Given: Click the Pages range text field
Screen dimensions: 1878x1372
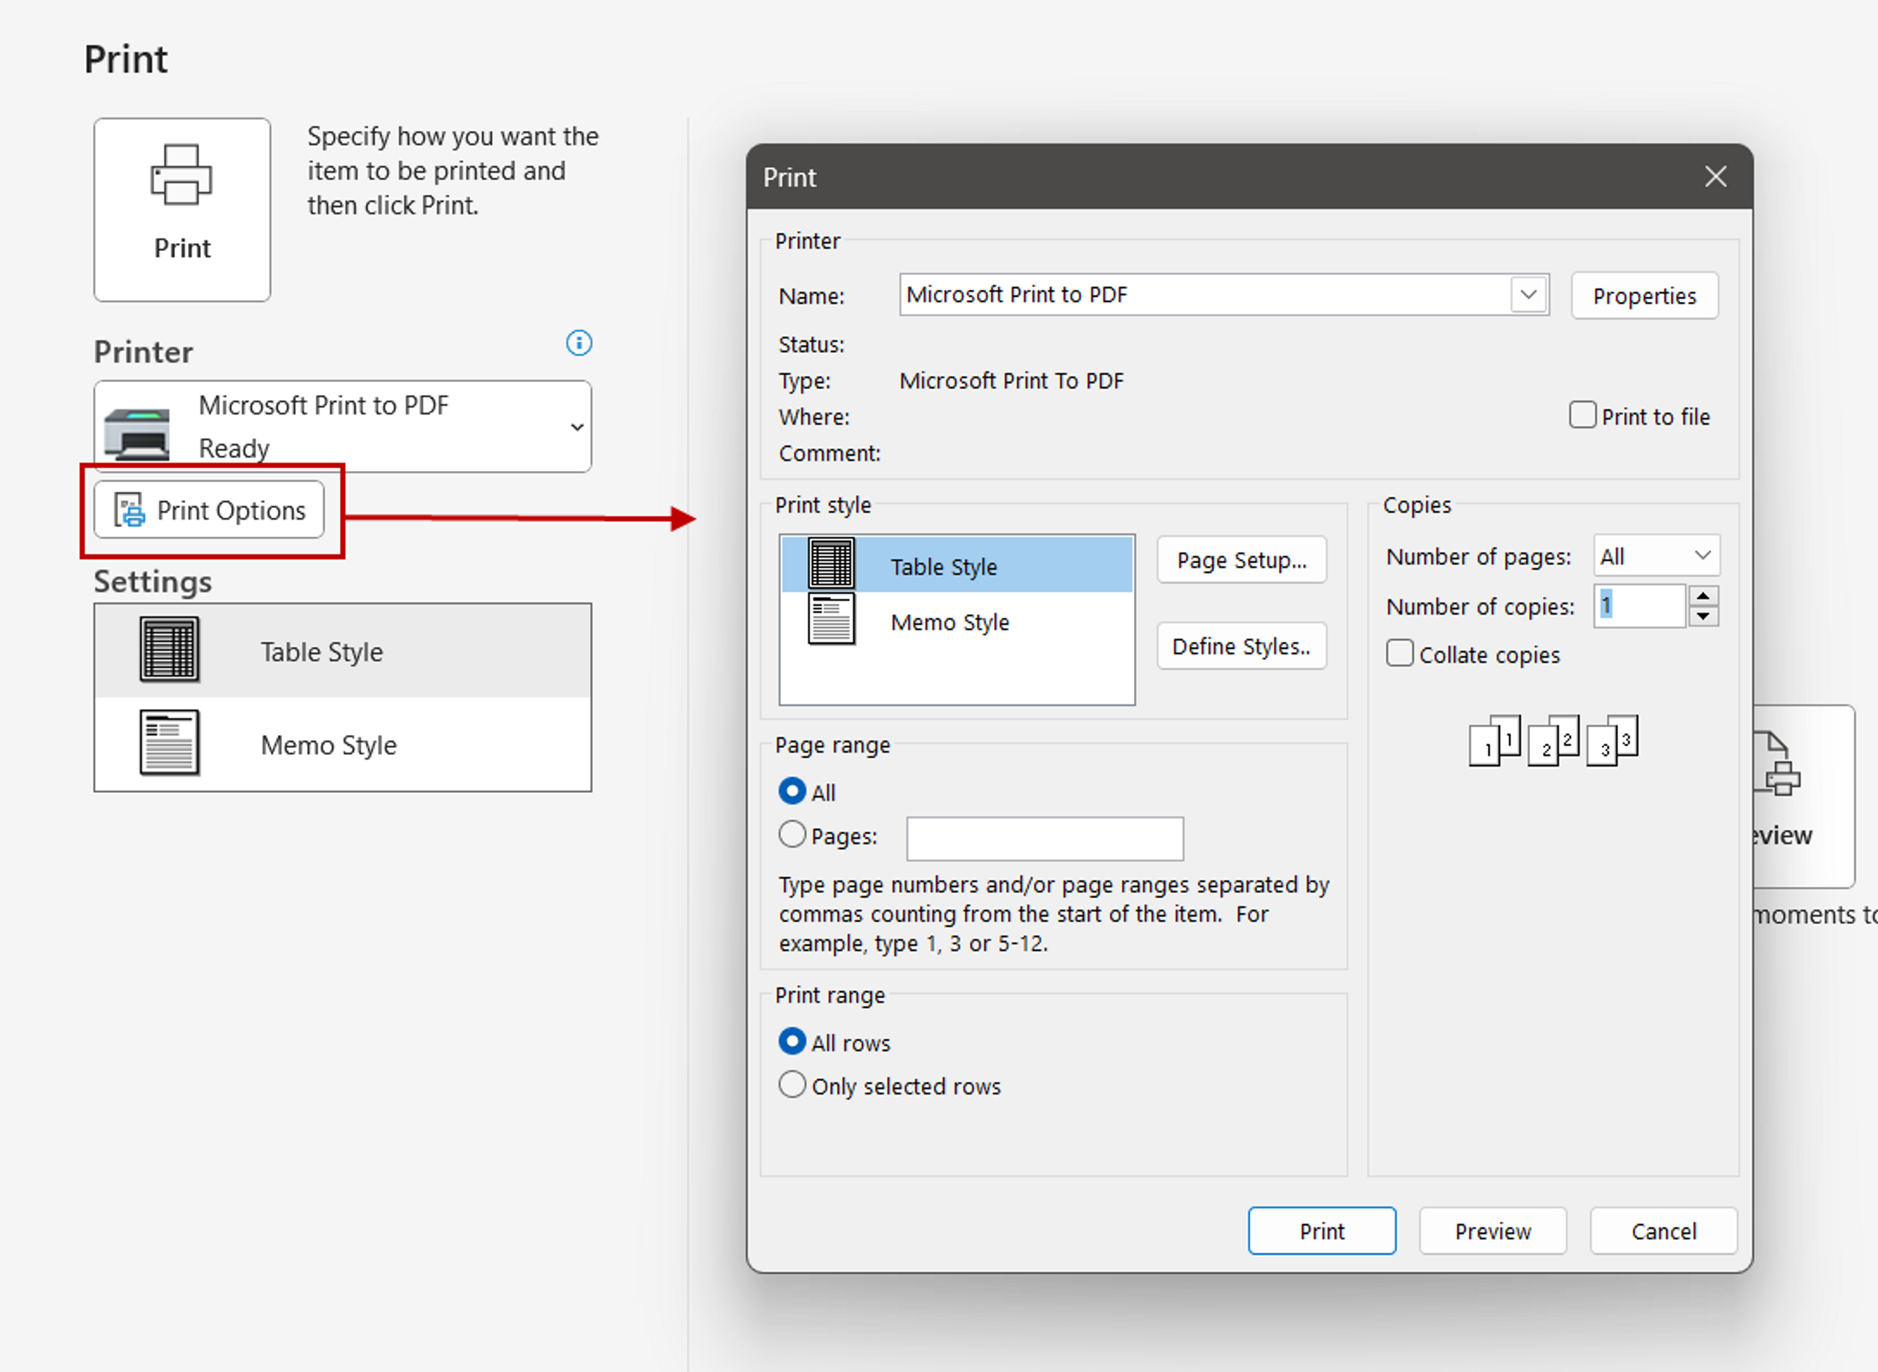Looking at the screenshot, I should point(1044,839).
